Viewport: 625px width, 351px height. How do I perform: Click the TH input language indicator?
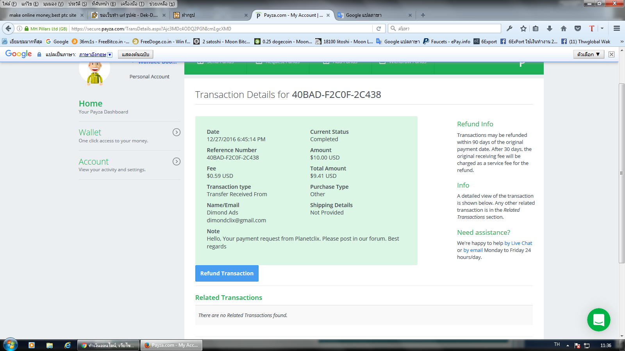(x=557, y=345)
